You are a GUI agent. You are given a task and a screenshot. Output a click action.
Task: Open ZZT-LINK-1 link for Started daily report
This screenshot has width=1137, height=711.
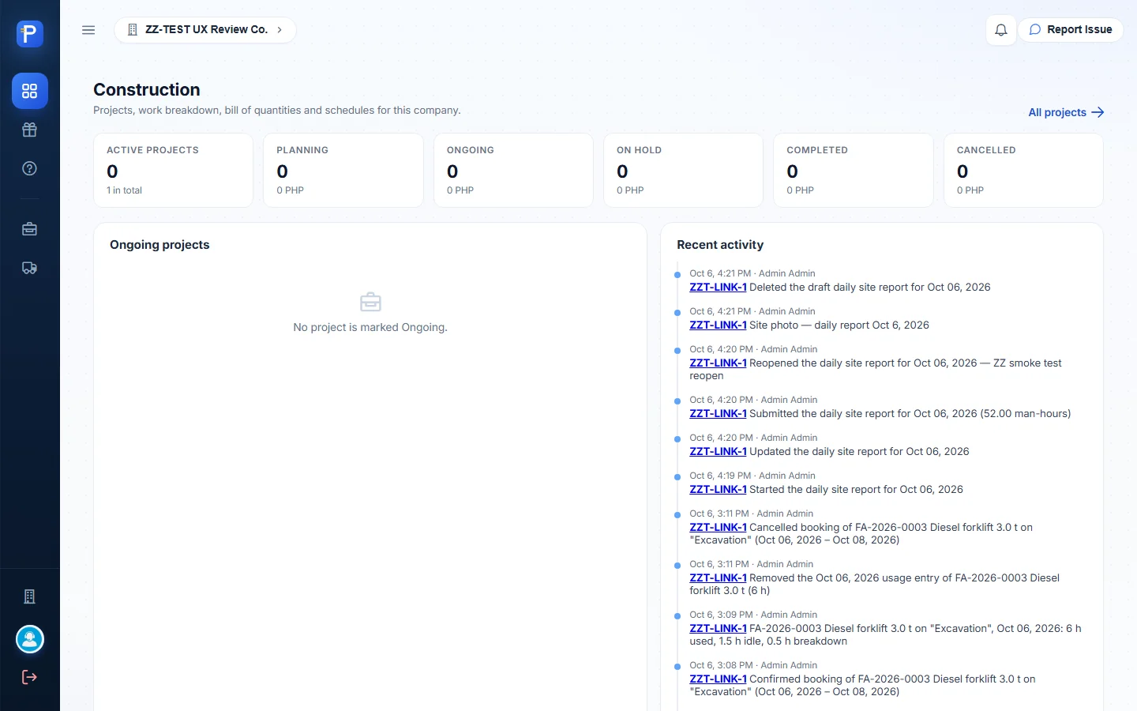point(718,490)
